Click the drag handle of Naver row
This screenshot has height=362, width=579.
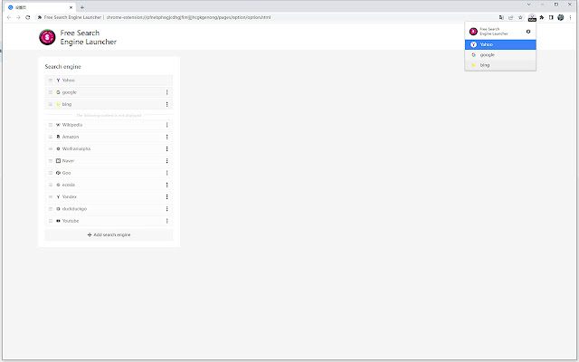pos(51,161)
